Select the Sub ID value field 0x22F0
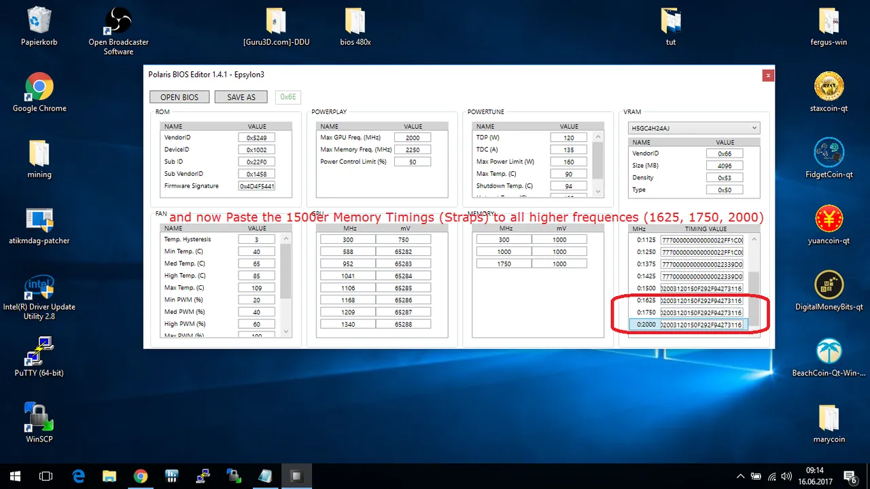The height and width of the screenshot is (489, 870). click(x=256, y=162)
